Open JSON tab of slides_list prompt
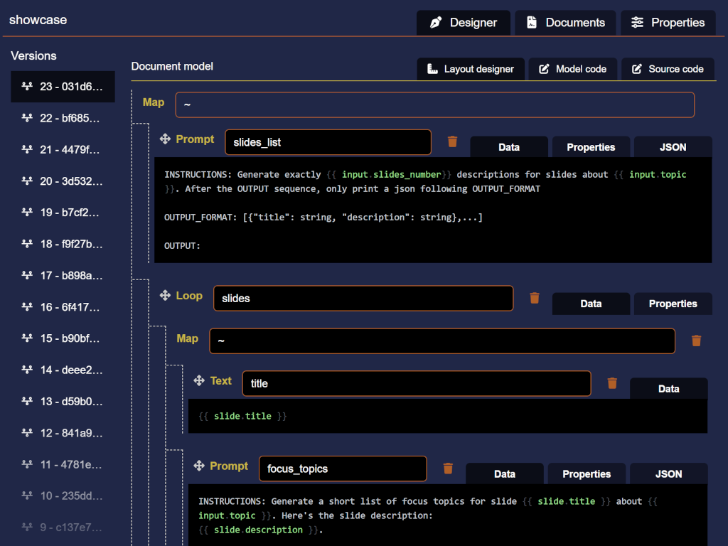The height and width of the screenshot is (546, 728). tap(673, 147)
